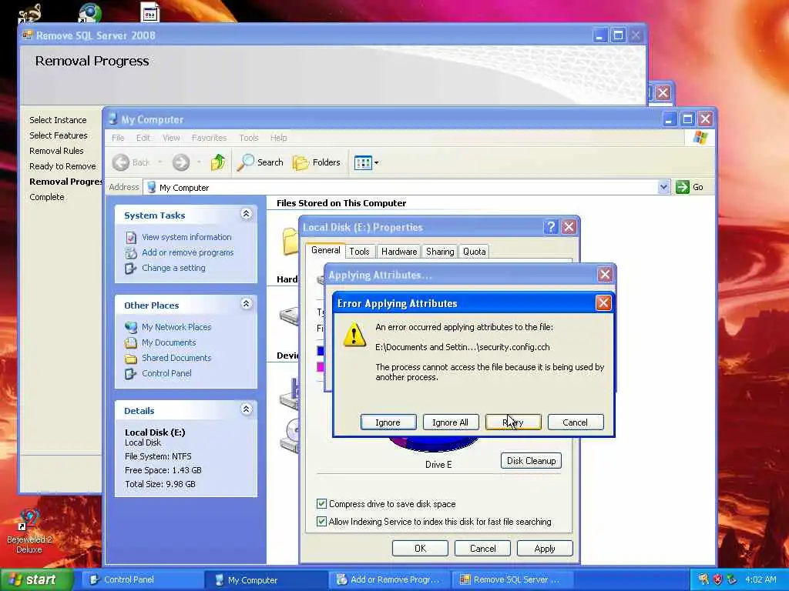This screenshot has height=591, width=789.
Task: Click the View system information icon
Action: click(131, 237)
